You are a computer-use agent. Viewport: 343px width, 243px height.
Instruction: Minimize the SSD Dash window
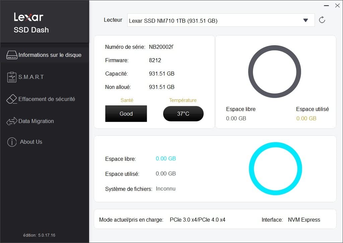pos(326,5)
